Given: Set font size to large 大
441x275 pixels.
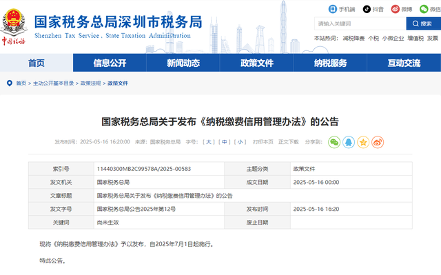Looking at the screenshot, I should pyautogui.click(x=208, y=142).
